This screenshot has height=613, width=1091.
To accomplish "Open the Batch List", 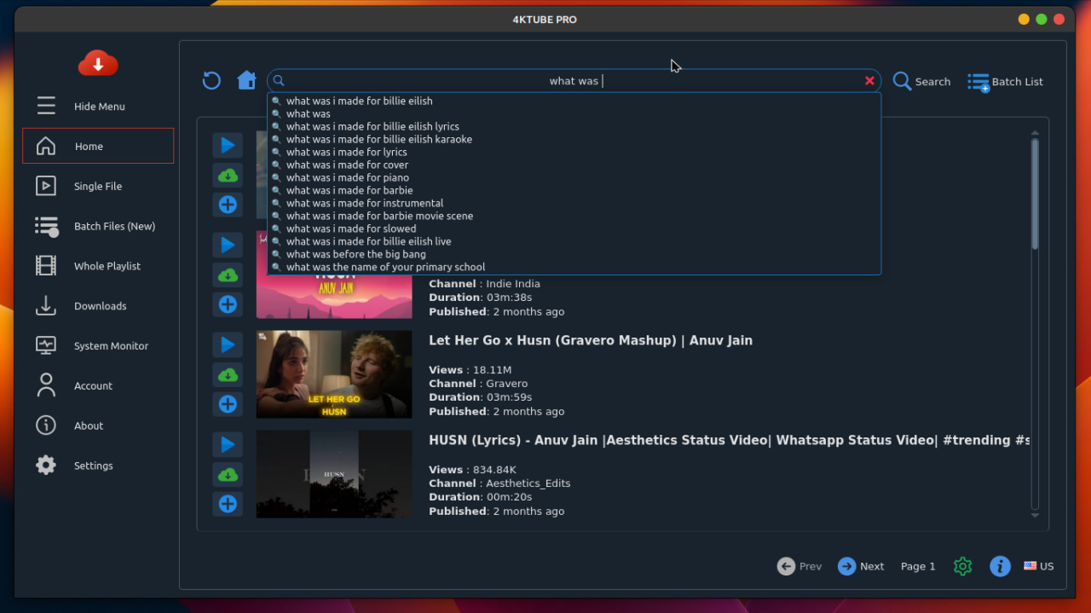I will click(x=1005, y=82).
